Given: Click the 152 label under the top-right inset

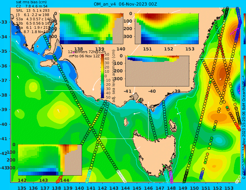Looking at the screenshot, I should point(169,49).
